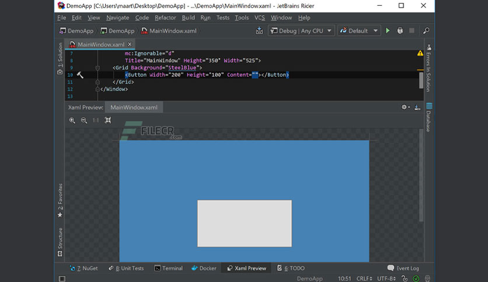
Task: Open the Tools menu
Action: point(242,17)
